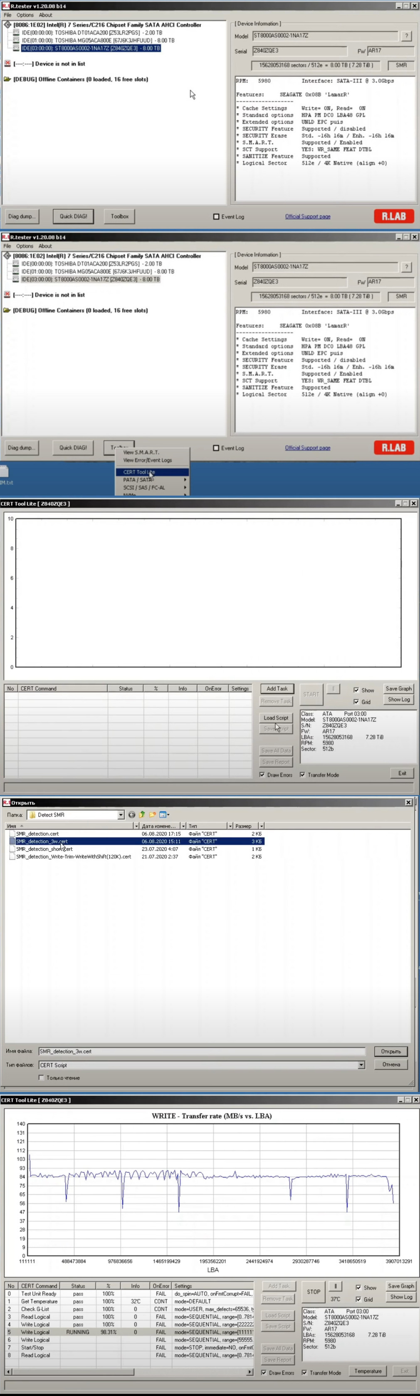This screenshot has width=420, height=1396.
Task: Enable the Только чтение checkbox
Action: tap(41, 1078)
